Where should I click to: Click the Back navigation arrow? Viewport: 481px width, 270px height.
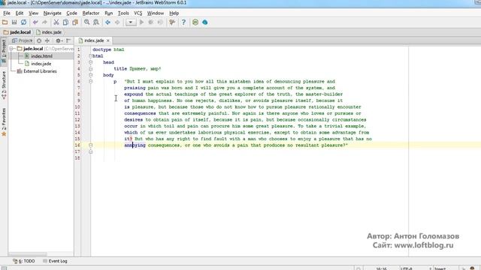tap(107, 22)
